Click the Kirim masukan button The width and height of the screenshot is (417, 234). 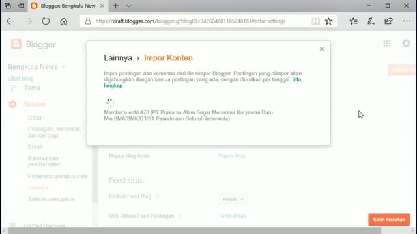(x=389, y=220)
